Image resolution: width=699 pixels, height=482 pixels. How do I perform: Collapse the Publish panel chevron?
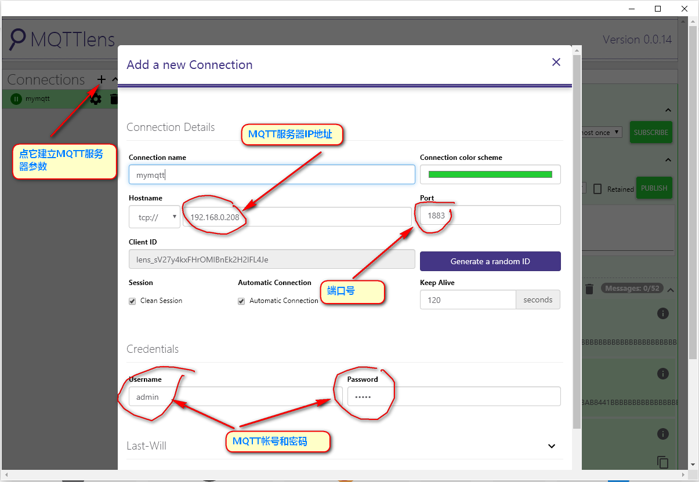point(668,160)
